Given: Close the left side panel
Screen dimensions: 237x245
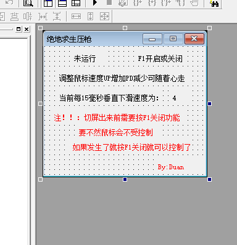Looking at the screenshot, I should [x=27, y=29].
